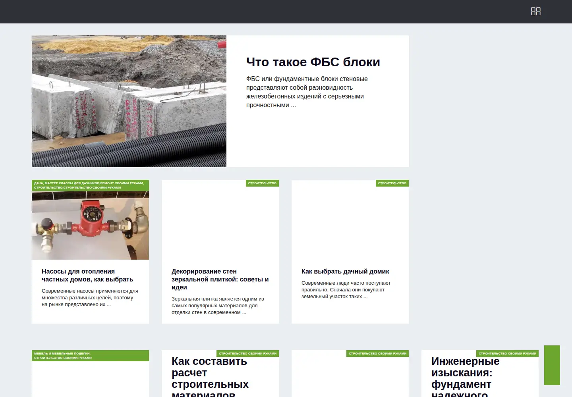
Task: Open "Насосы для отопления частных домов" article
Action: coord(87,275)
